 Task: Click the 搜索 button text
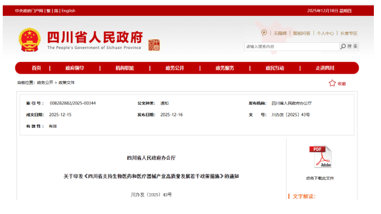click(352, 47)
